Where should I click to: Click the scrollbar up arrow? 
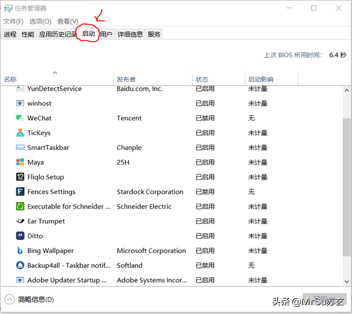[x=346, y=91]
